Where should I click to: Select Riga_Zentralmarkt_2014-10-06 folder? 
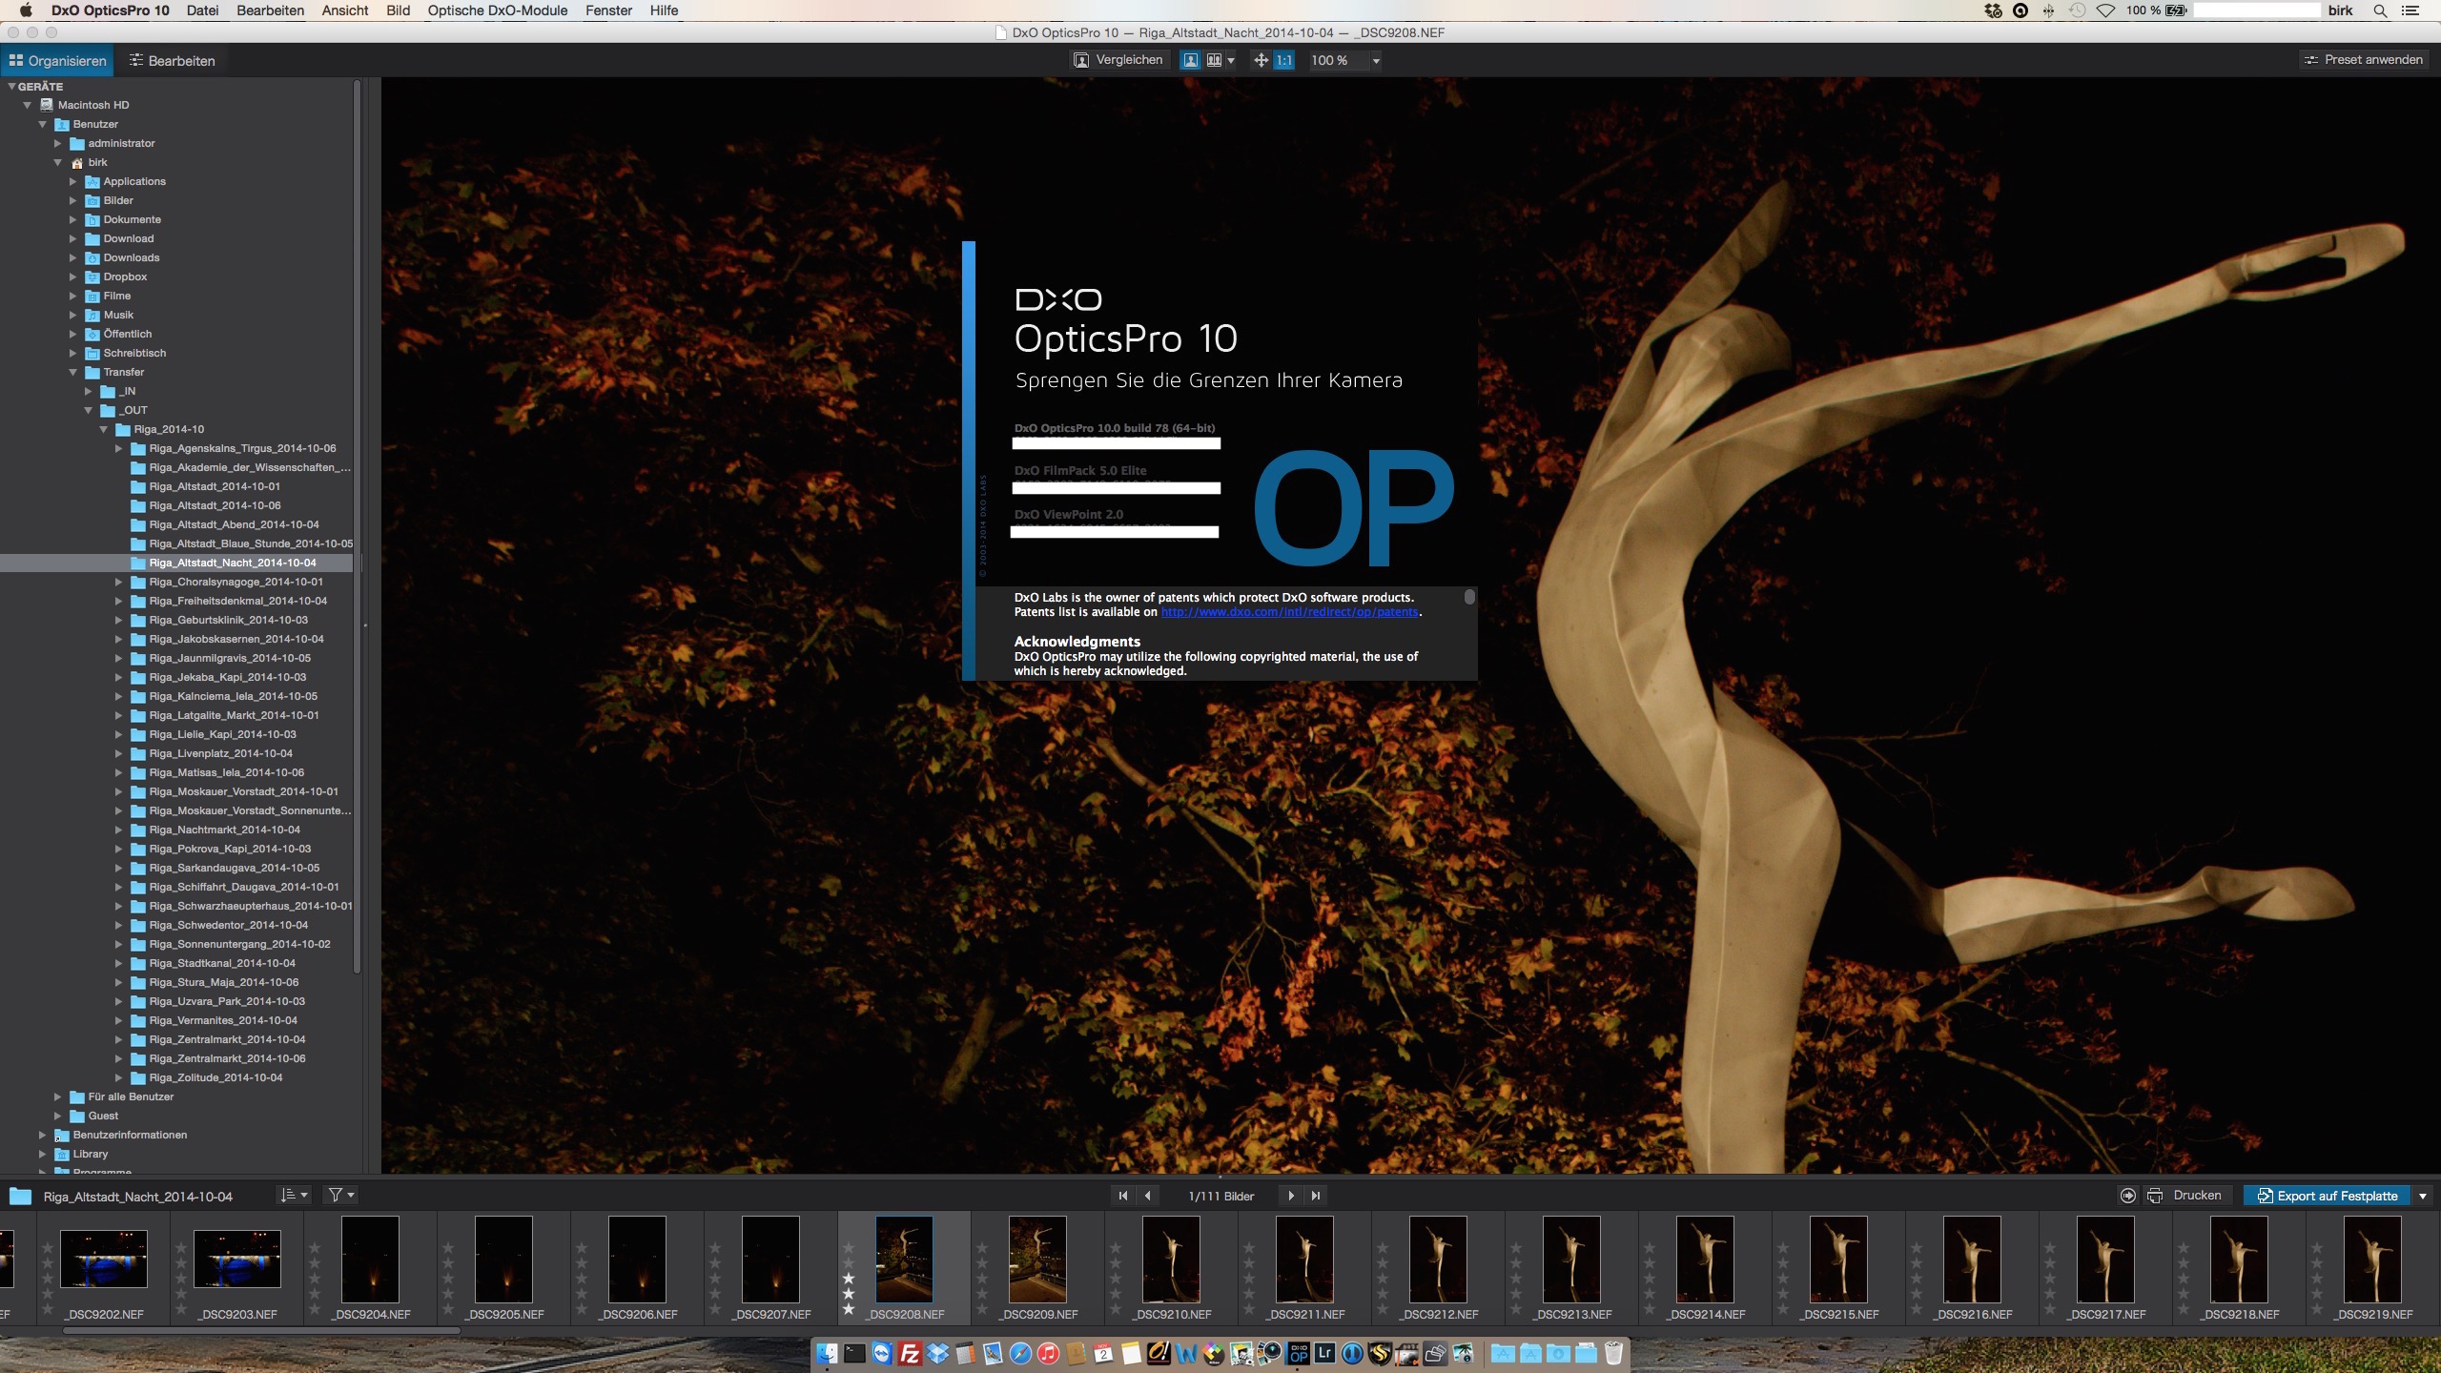point(227,1058)
